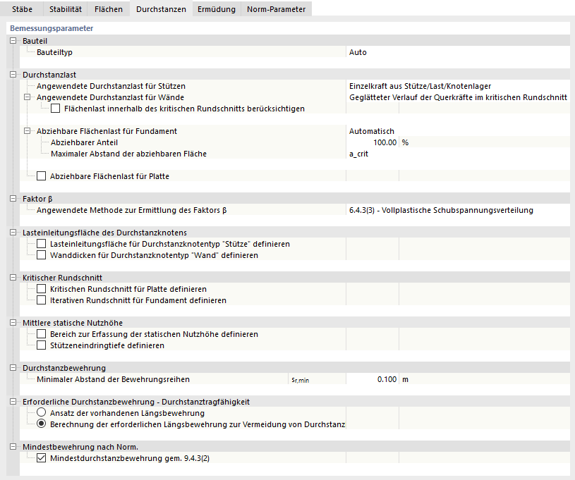Collapse the Bauteil section
Screen dimensions: 575x480
(x=13, y=42)
